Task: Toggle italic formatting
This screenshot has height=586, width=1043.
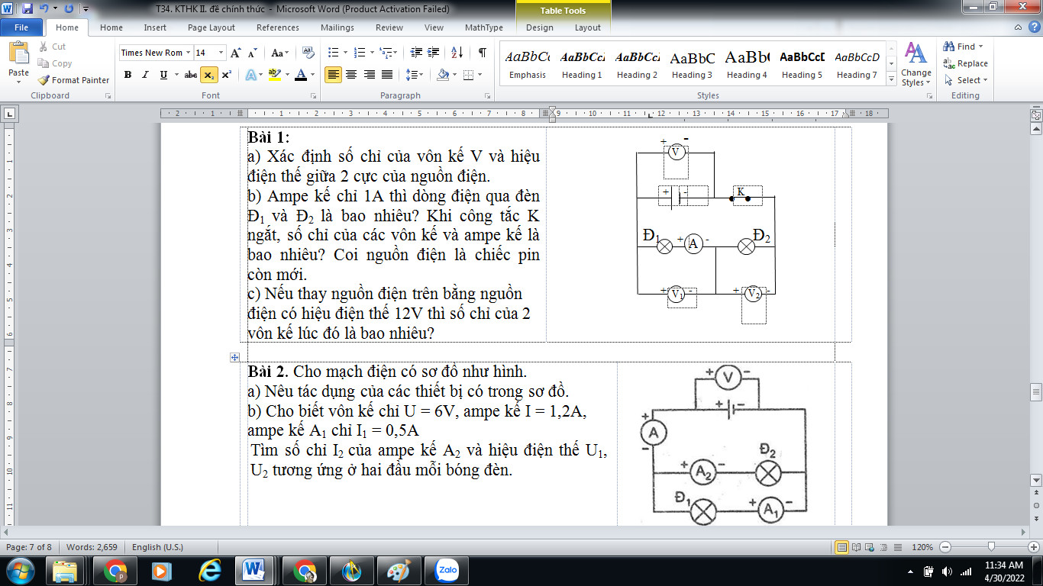Action: (x=146, y=75)
